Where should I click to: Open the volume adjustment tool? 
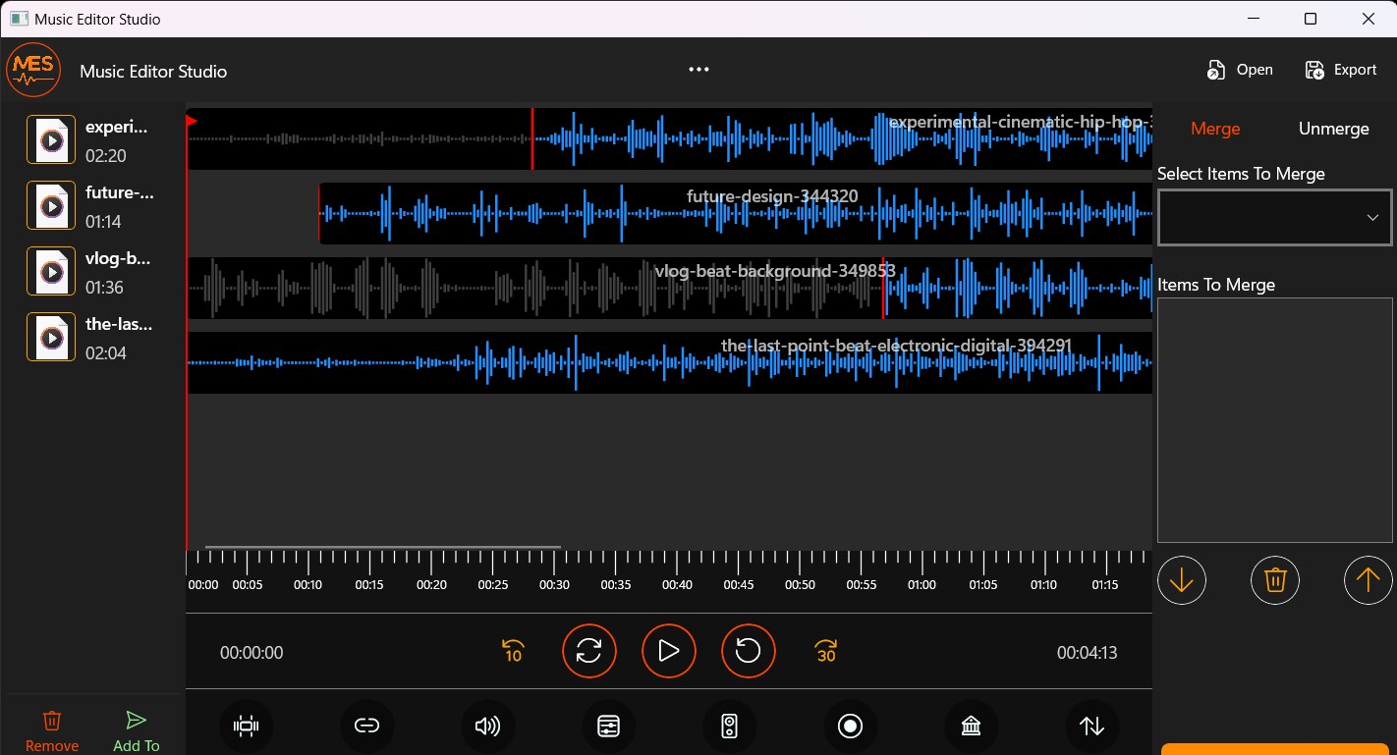tap(487, 727)
